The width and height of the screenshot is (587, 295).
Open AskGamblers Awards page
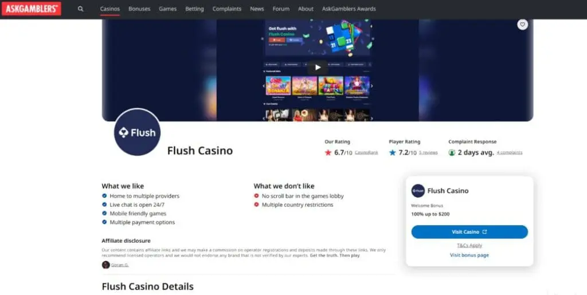tap(349, 9)
